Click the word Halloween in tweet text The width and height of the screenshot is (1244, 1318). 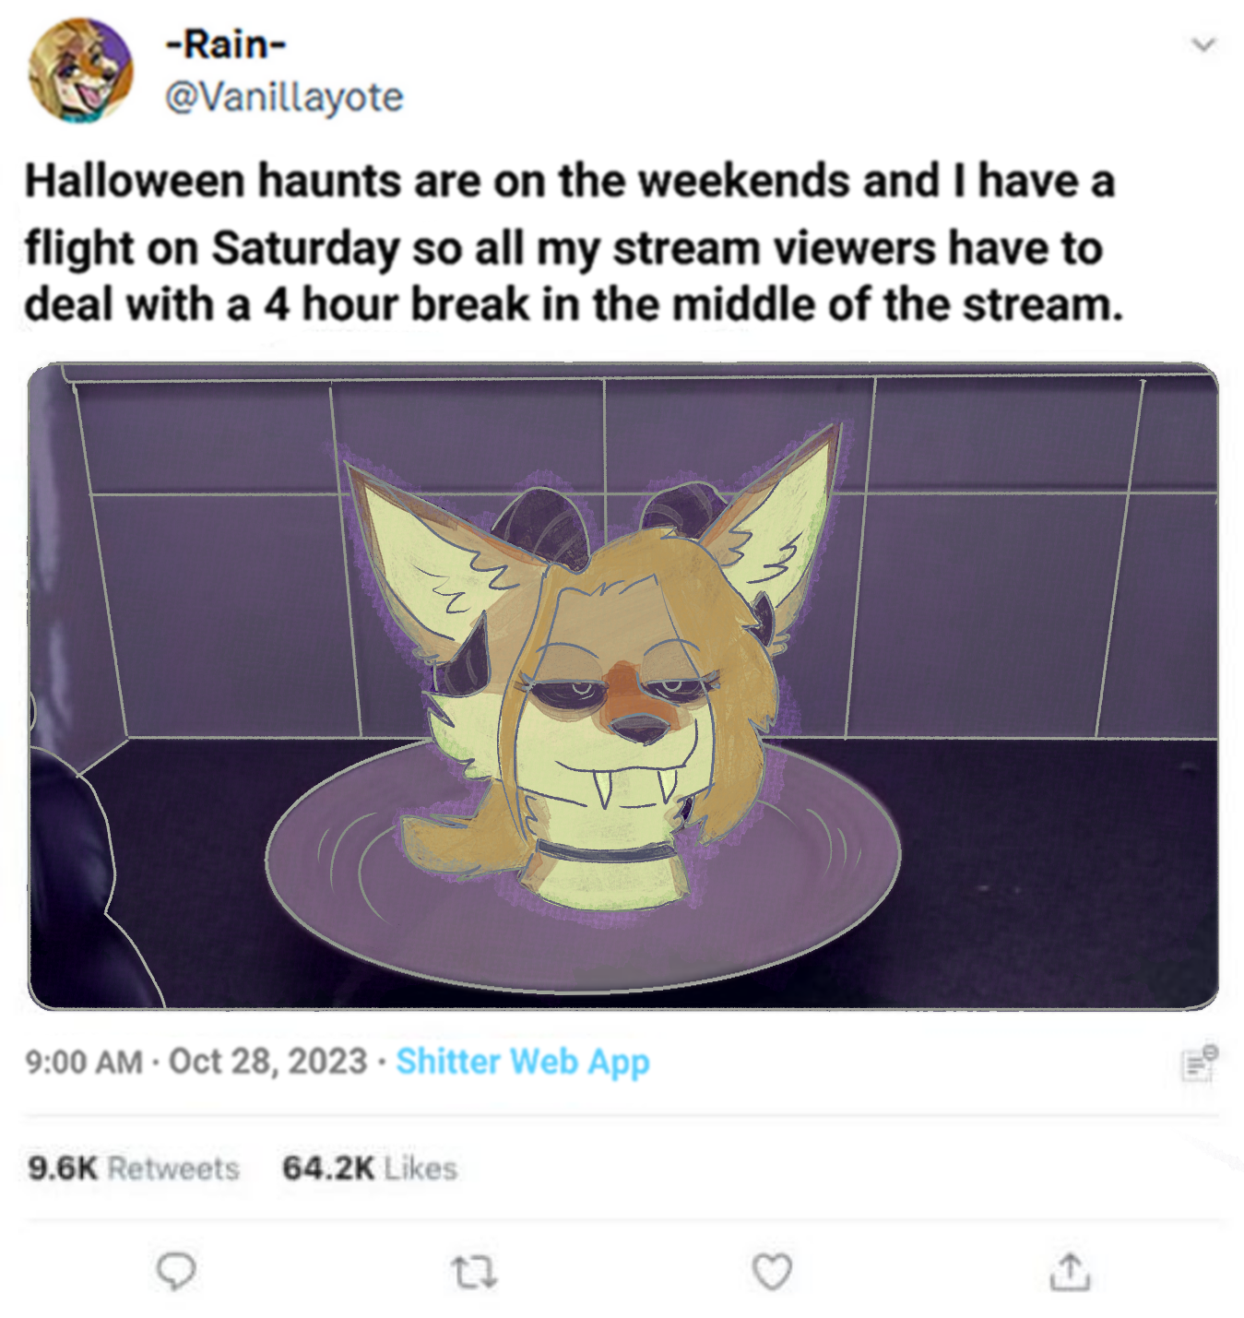coord(136,180)
